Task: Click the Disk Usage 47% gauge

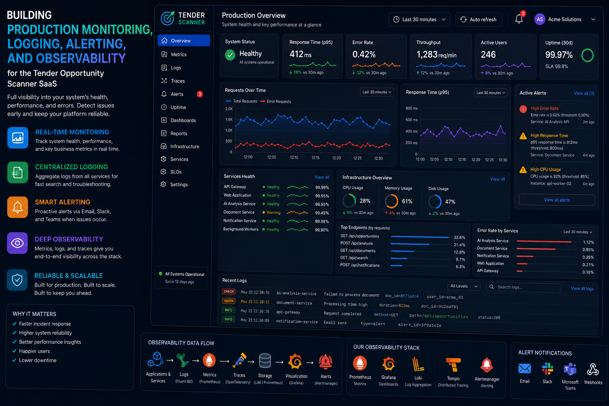Action: pos(435,201)
